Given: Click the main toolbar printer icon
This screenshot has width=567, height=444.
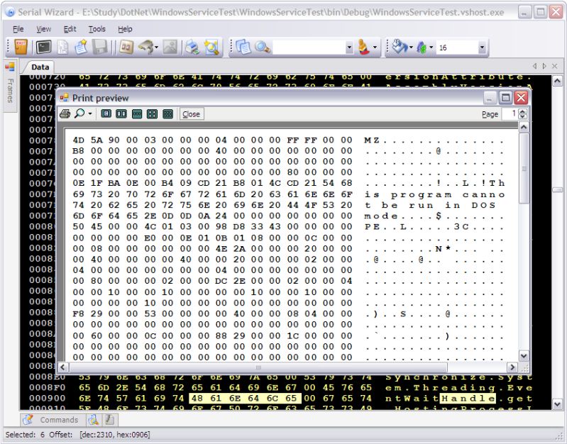Looking at the screenshot, I should tap(192, 47).
